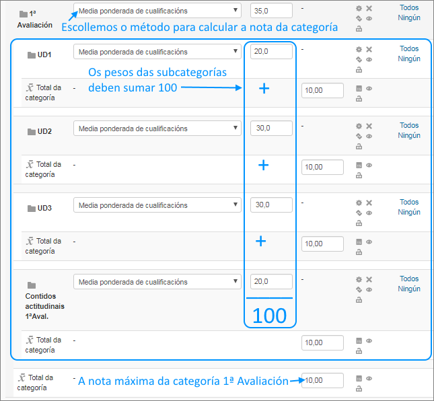Click Contidos actitudinais weight field 20,0
Screen dimensions: 434x401
pos(271,281)
